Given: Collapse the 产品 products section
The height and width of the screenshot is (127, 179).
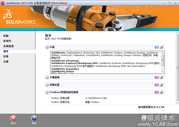Looking at the screenshot, I should coord(47,47).
